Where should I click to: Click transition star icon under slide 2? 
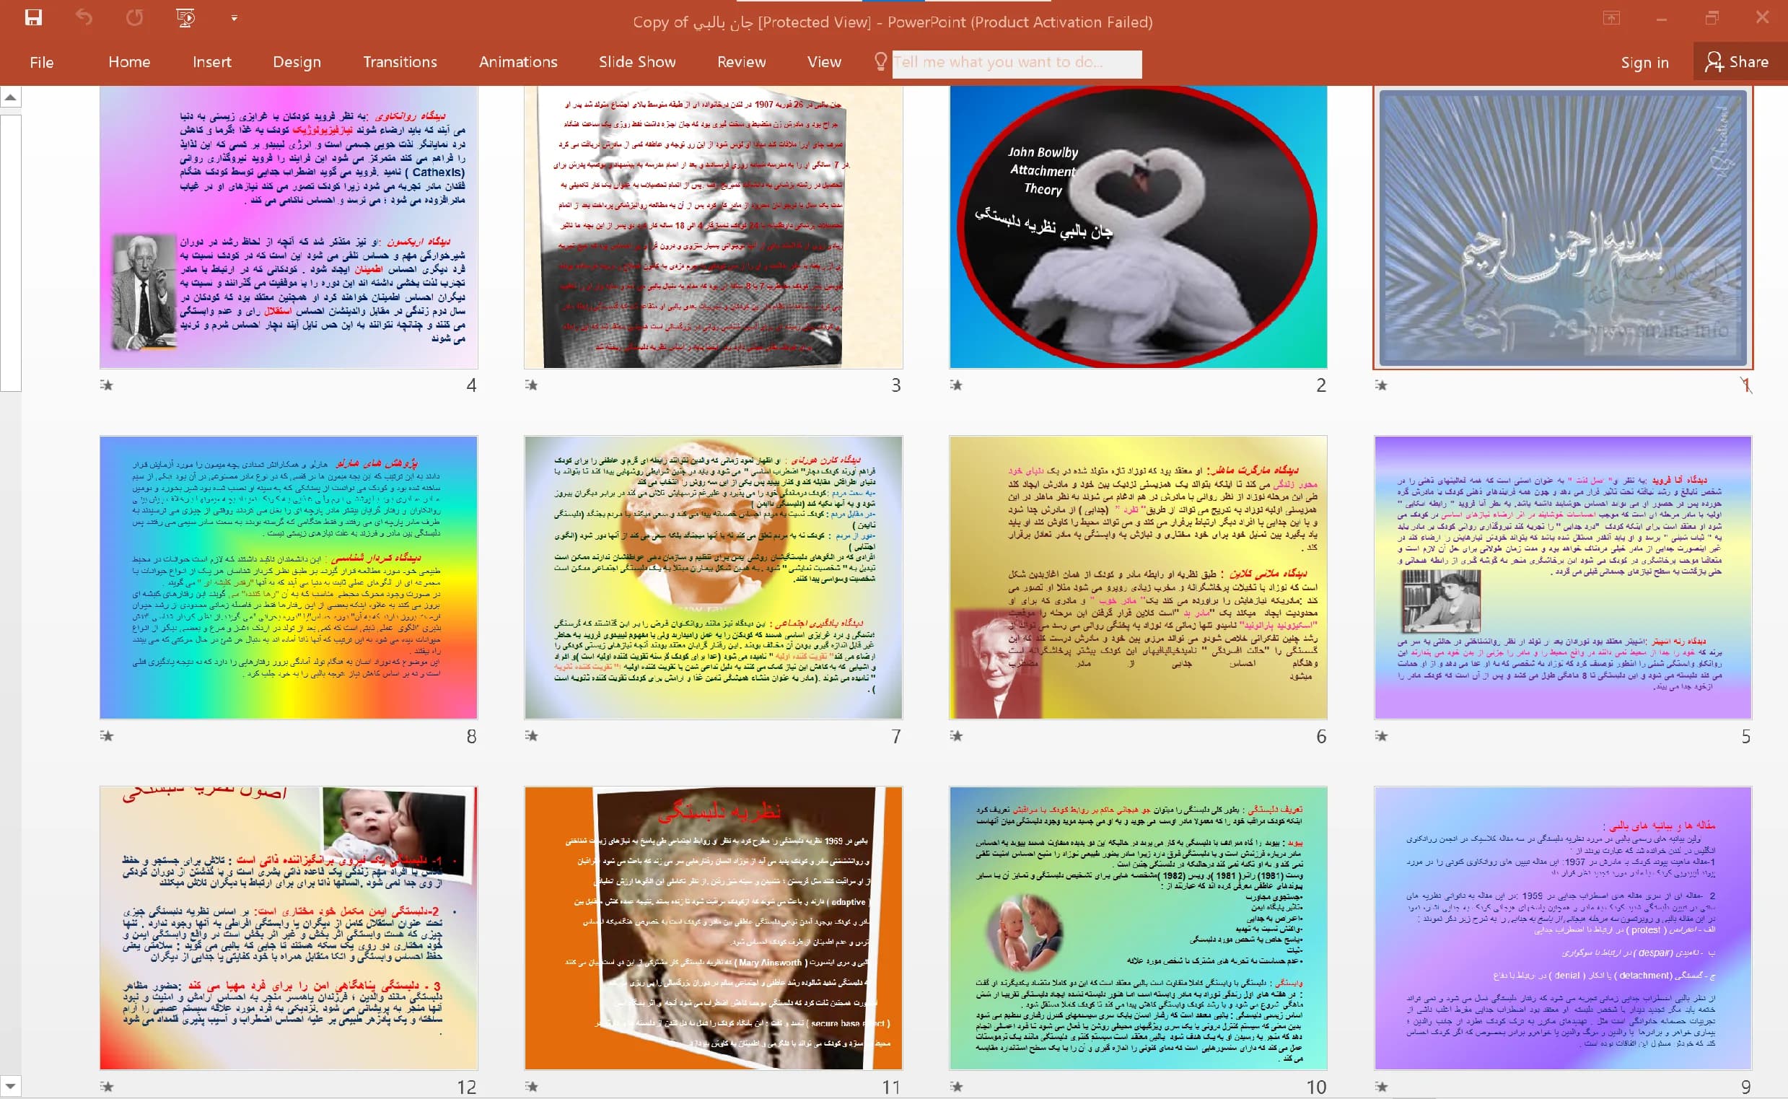click(957, 385)
